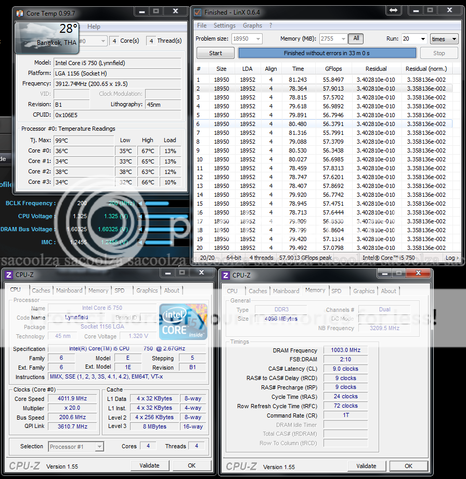Open the Processor #1 selection dropdown
The width and height of the screenshot is (466, 479).
pos(99,447)
